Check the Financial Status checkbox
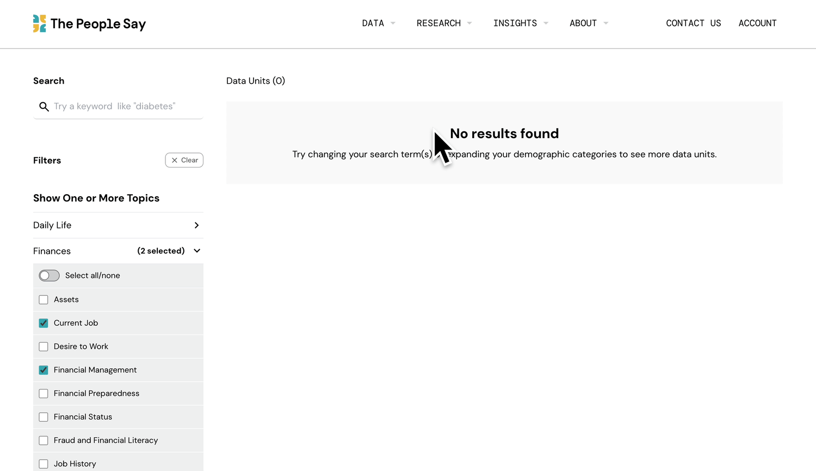The height and width of the screenshot is (471, 816). point(44,417)
